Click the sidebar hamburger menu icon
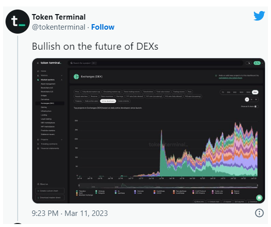The image size is (271, 227). (38, 63)
